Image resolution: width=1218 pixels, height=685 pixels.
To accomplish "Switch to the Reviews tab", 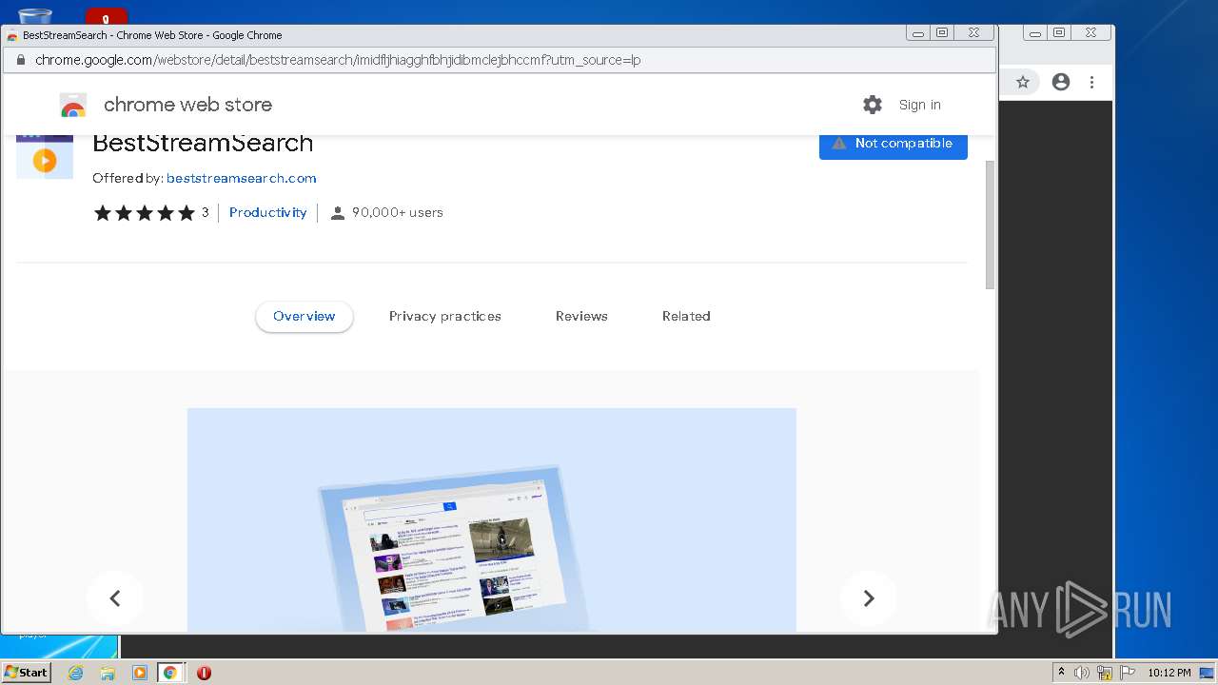I will pos(581,316).
